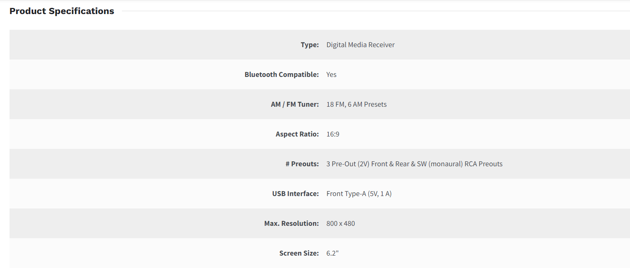Select the "Digital Media Receiver" value text

coord(360,45)
